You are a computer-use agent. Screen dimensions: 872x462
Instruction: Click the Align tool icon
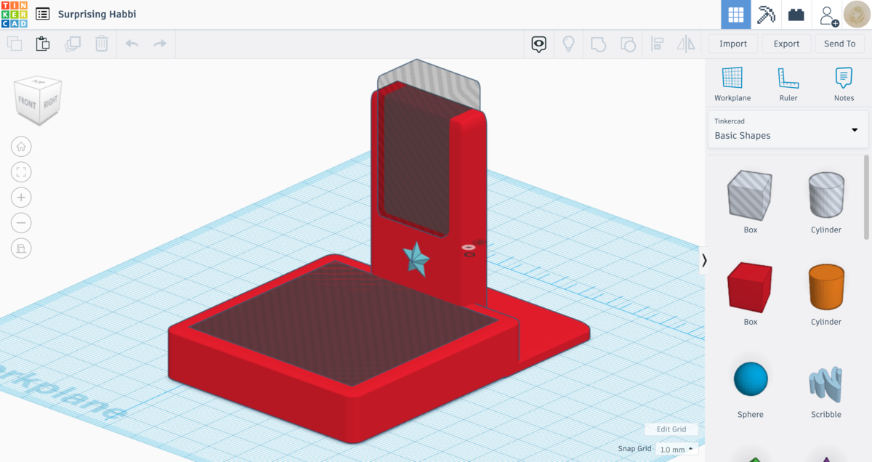657,44
